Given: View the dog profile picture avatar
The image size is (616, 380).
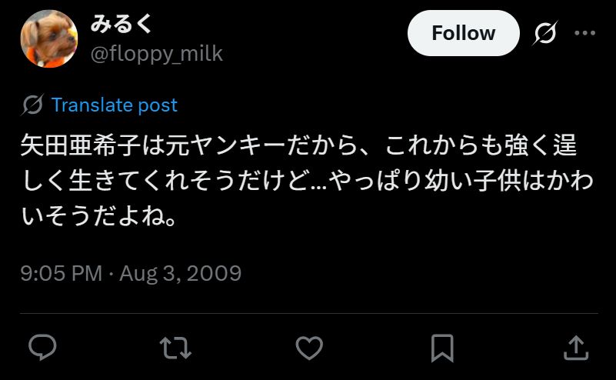Looking at the screenshot, I should (x=49, y=39).
